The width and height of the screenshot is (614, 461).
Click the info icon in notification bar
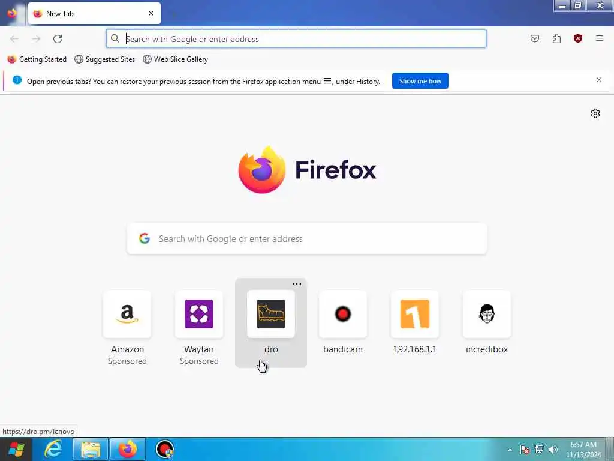click(x=17, y=80)
